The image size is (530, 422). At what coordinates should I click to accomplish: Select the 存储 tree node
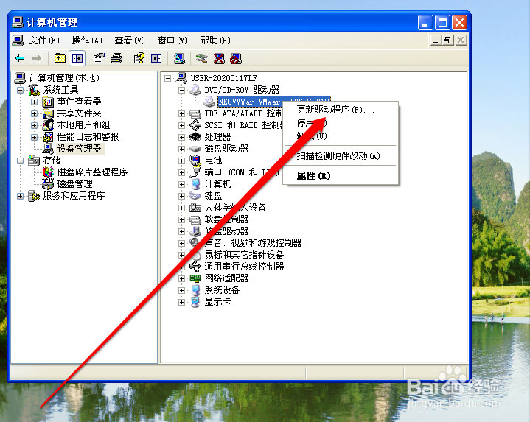click(52, 161)
